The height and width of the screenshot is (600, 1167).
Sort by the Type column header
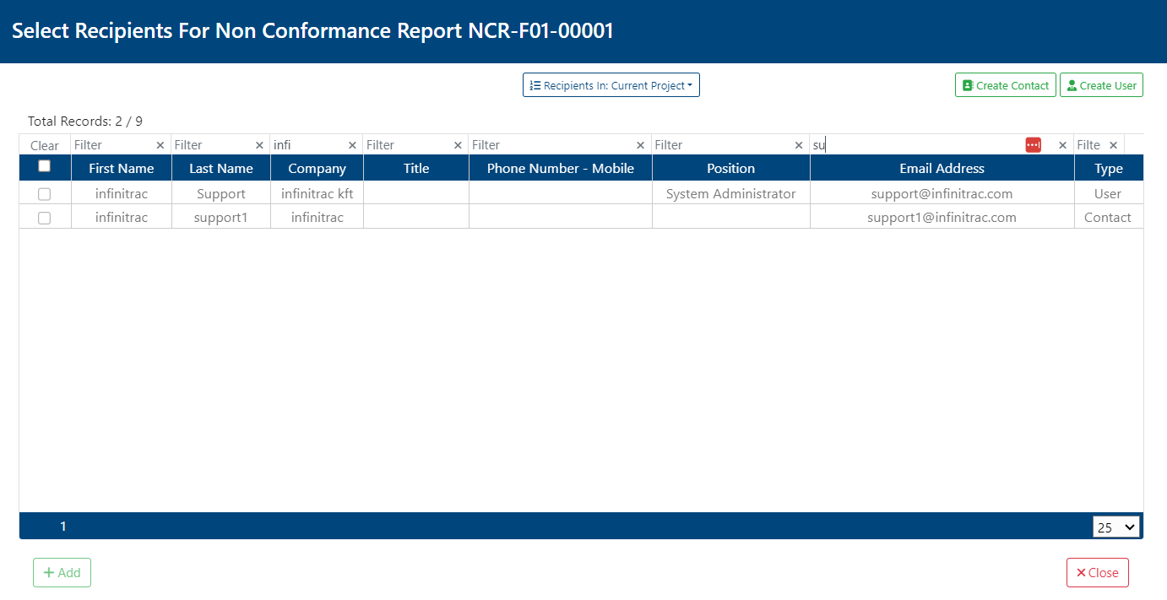point(1109,168)
